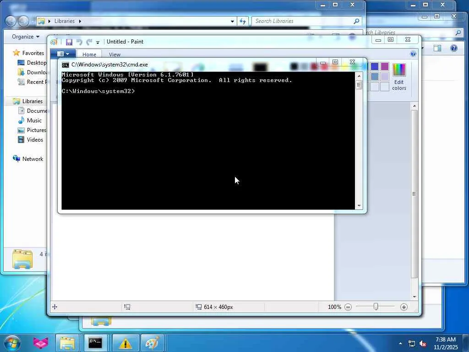
Task: Click the Refresh button beside Explorer's address bar
Action: [243, 21]
